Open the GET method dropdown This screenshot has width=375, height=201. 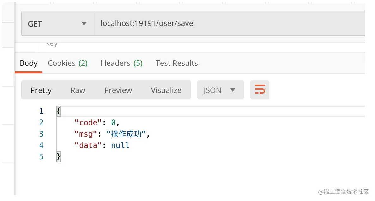[84, 23]
